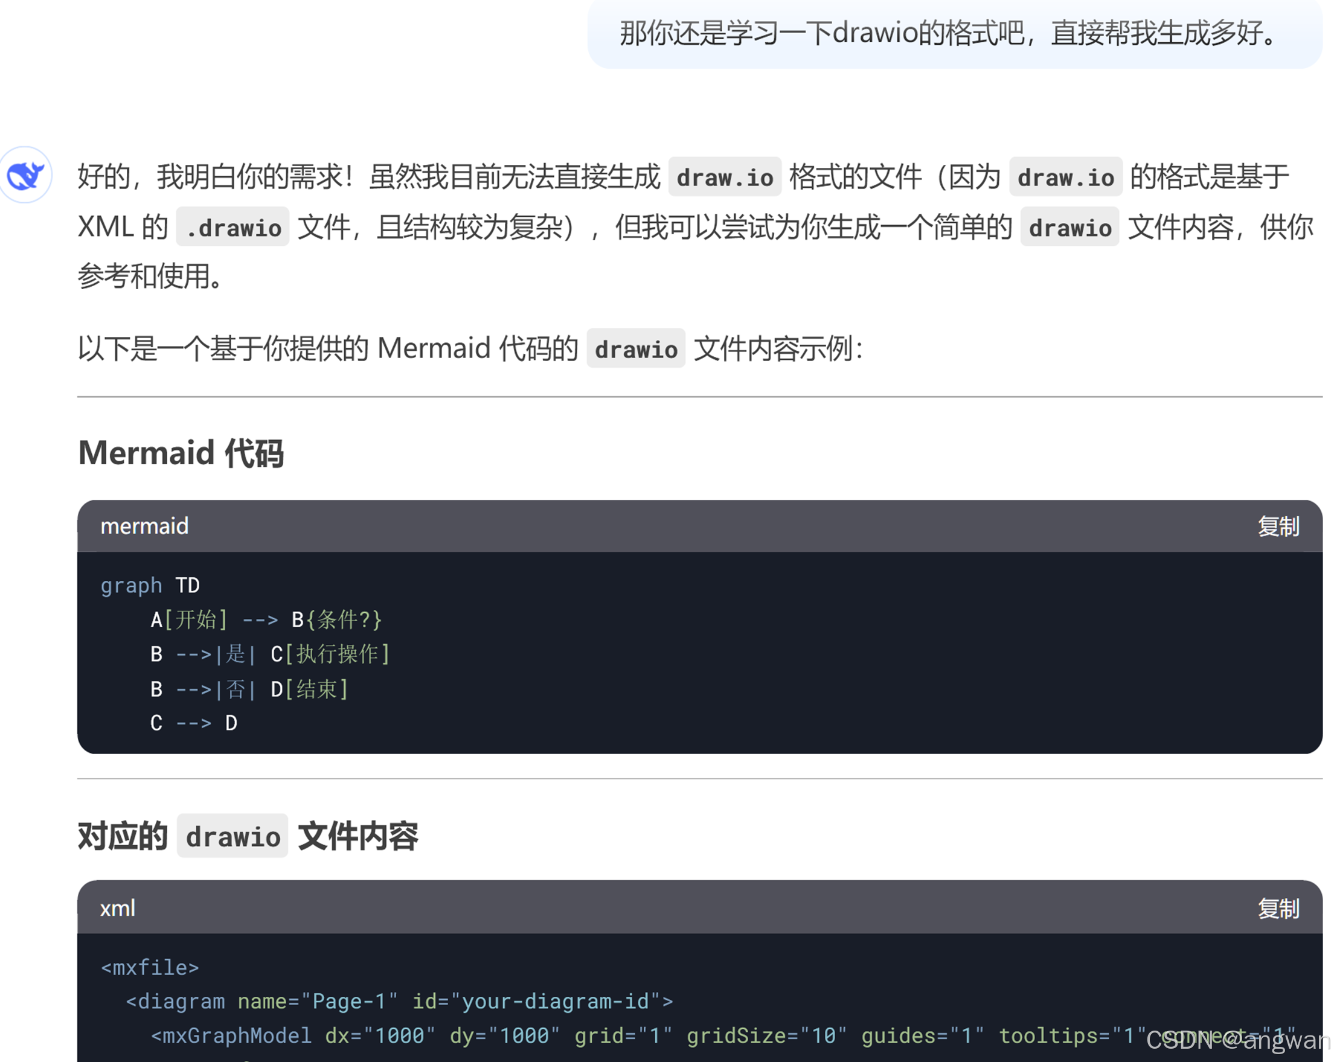Click the '<mxfile>' tag line
This screenshot has height=1062, width=1334.
click(150, 967)
